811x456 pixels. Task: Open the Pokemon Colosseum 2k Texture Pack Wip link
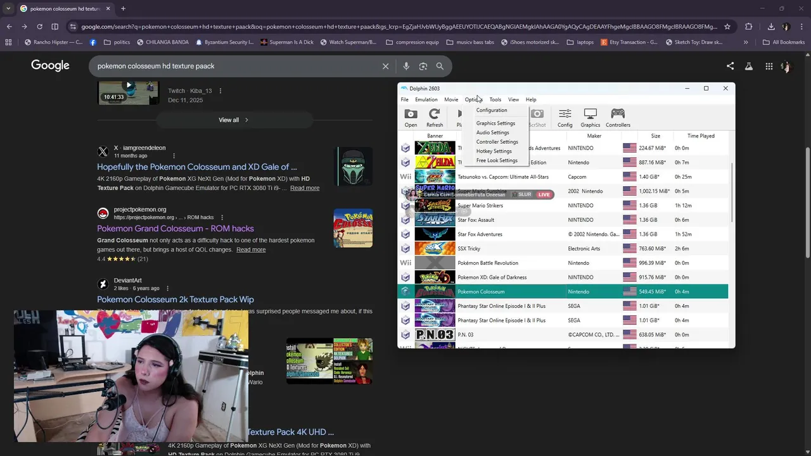point(176,300)
